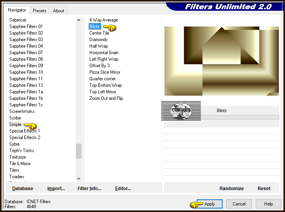This screenshot has width=285, height=212.
Task: Select Sapphire Filters 04
Action: tap(26, 46)
